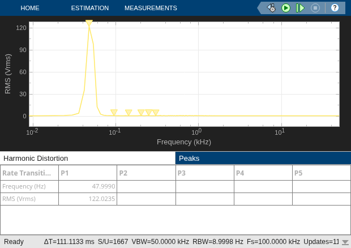The image size is (351, 248).
Task: Open the model configuration gear icon
Action: 271,8
